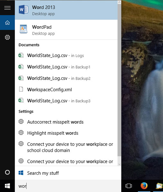Open the WorkspaceConfig.xml document

click(x=66, y=90)
